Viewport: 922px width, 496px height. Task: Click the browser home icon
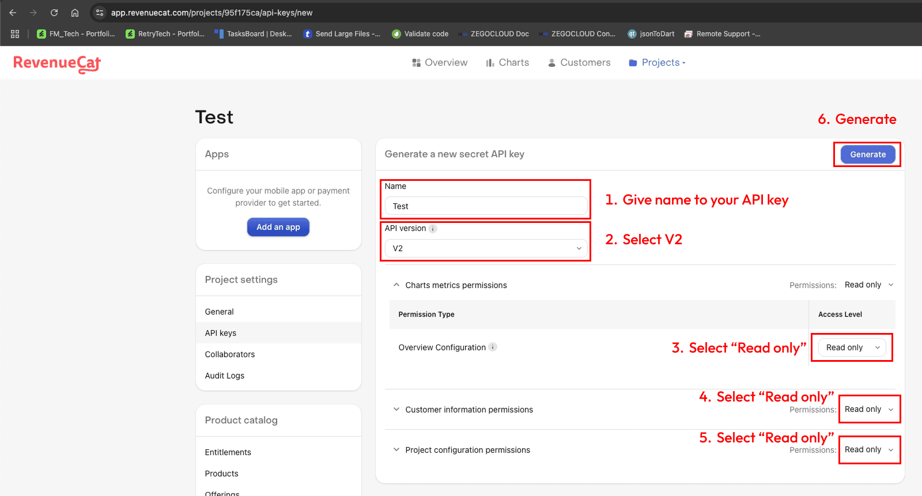pyautogui.click(x=75, y=13)
